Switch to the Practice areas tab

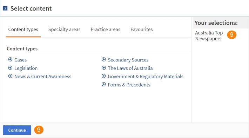point(106,29)
